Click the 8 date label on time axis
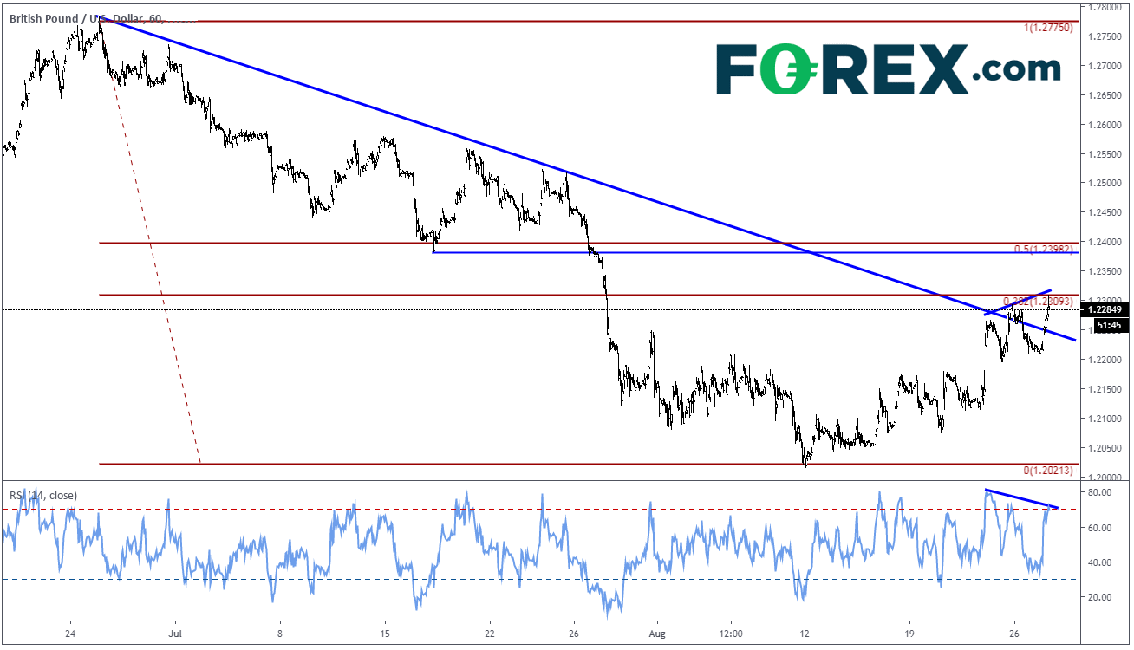Viewport: 1134px width, 650px height. tap(280, 634)
